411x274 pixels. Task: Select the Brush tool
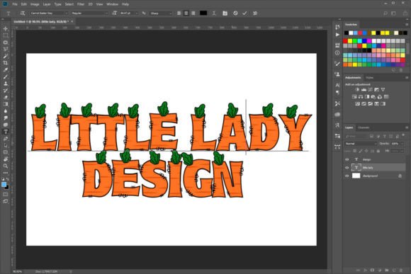click(6, 76)
